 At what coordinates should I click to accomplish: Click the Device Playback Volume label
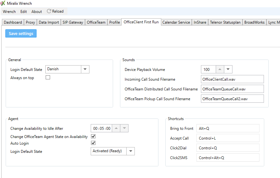145,70
